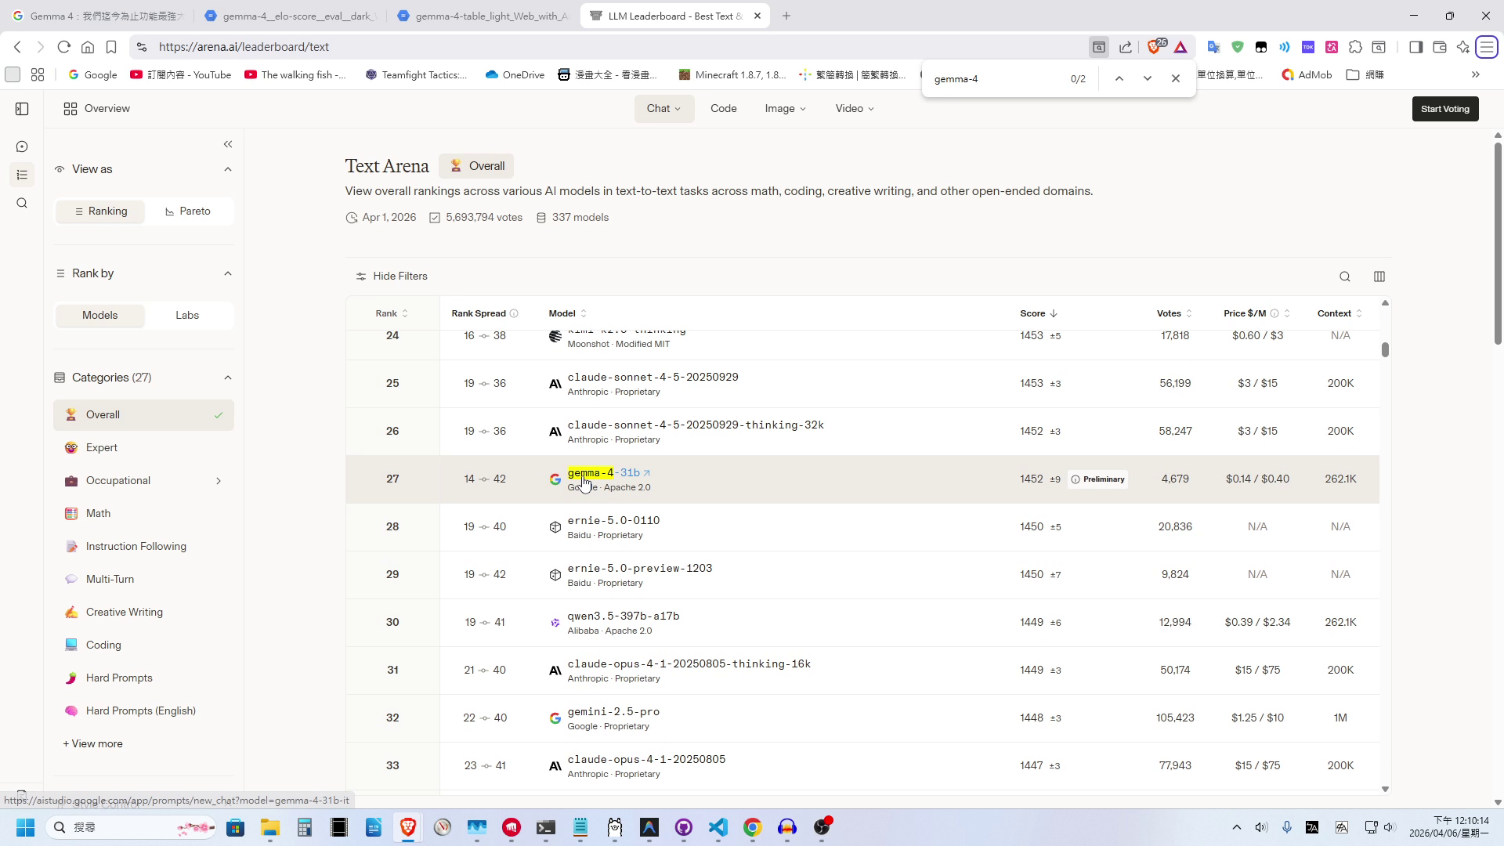The height and width of the screenshot is (846, 1504).
Task: Open Chrome from the taskbar
Action: (x=753, y=827)
